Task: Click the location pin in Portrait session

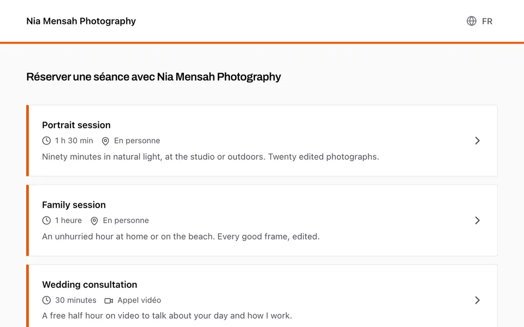Action: coord(105,141)
